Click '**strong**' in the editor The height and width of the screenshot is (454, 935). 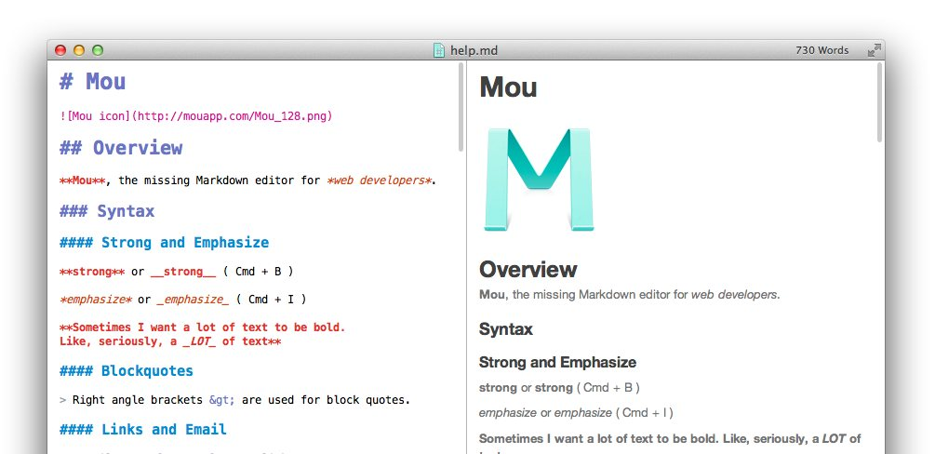click(92, 272)
